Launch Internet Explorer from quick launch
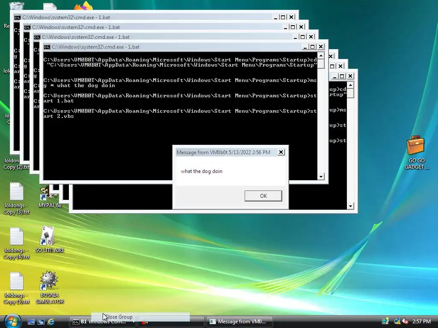 [x=51, y=322]
